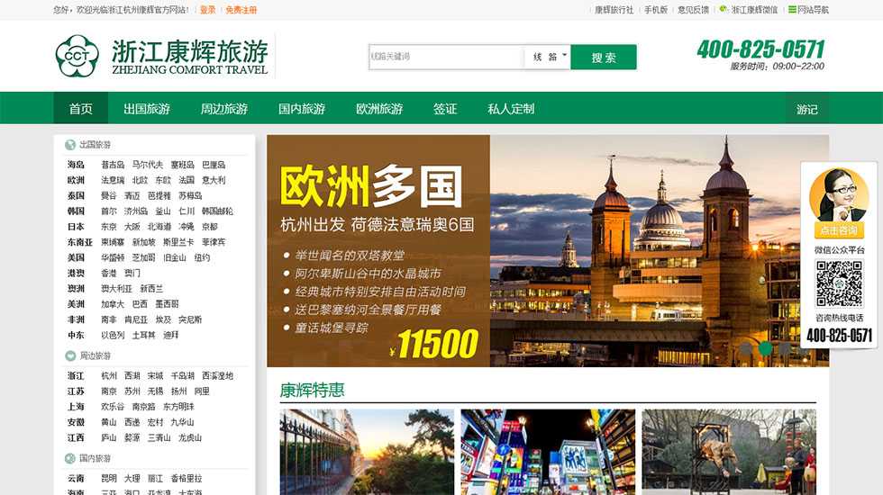Click the CCT flower logo

(77, 56)
